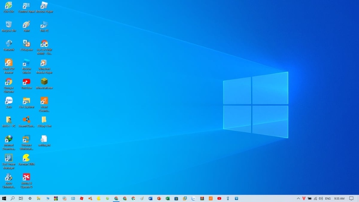Open the volume control in system tray
Viewport: 359px width, 202px height.
pyautogui.click(x=321, y=198)
